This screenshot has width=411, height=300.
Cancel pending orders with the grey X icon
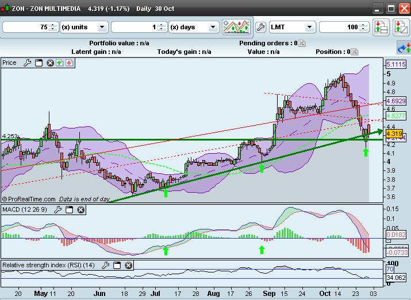(302, 43)
